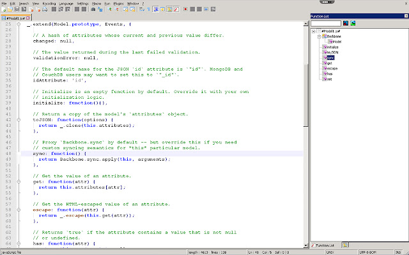The height and width of the screenshot is (255, 409).
Task: Click the New file toolbar icon
Action: point(4,10)
